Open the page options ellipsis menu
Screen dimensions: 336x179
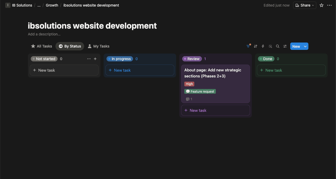[329, 5]
